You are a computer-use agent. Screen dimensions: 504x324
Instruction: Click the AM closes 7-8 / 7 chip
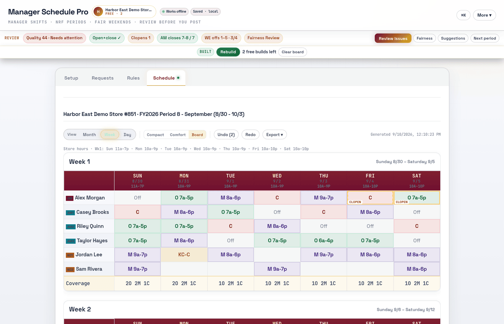pos(177,38)
